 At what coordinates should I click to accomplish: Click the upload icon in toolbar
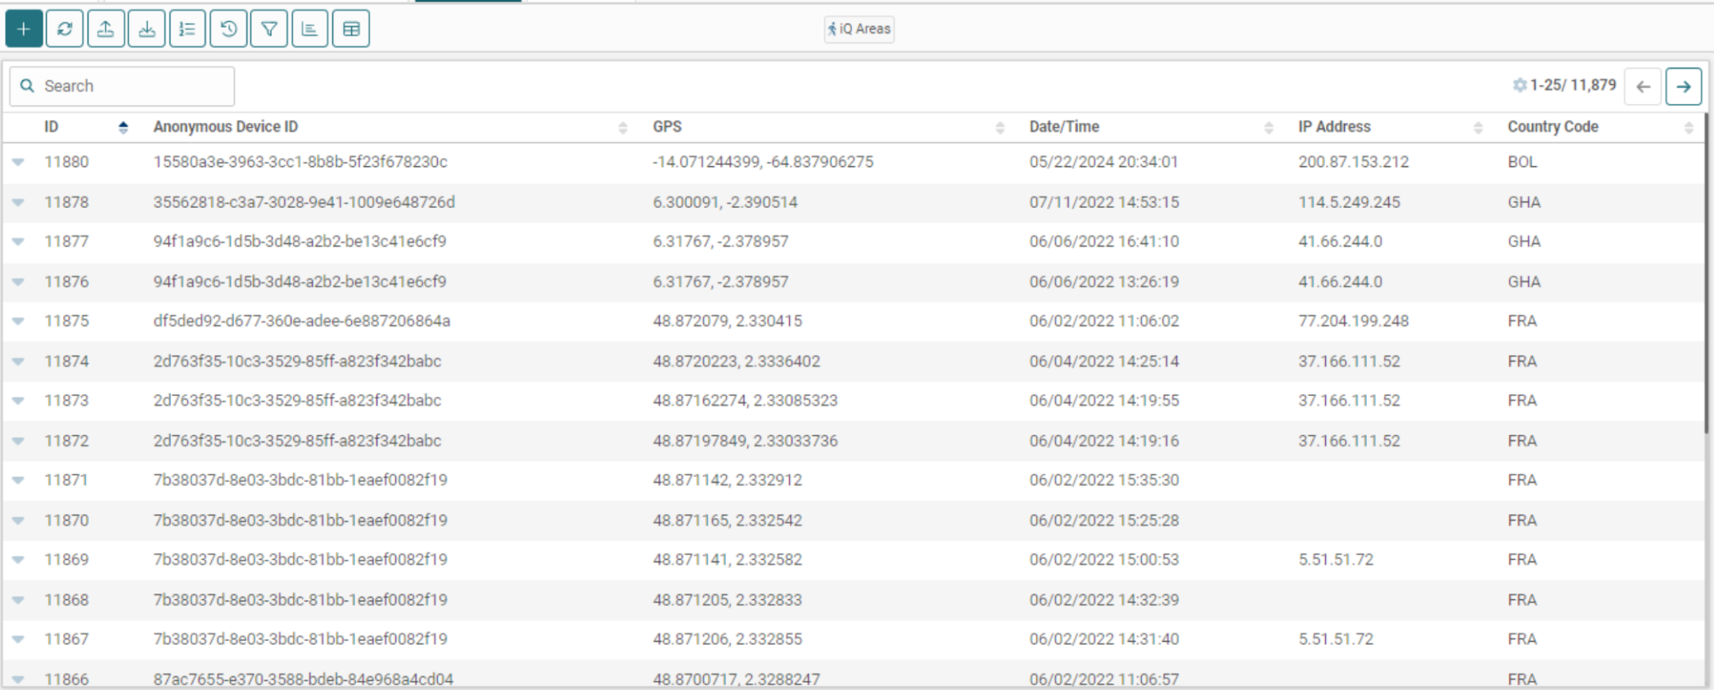106,29
